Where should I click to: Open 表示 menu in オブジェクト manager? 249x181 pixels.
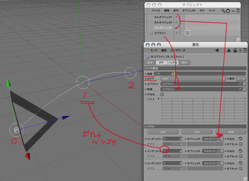point(176,11)
